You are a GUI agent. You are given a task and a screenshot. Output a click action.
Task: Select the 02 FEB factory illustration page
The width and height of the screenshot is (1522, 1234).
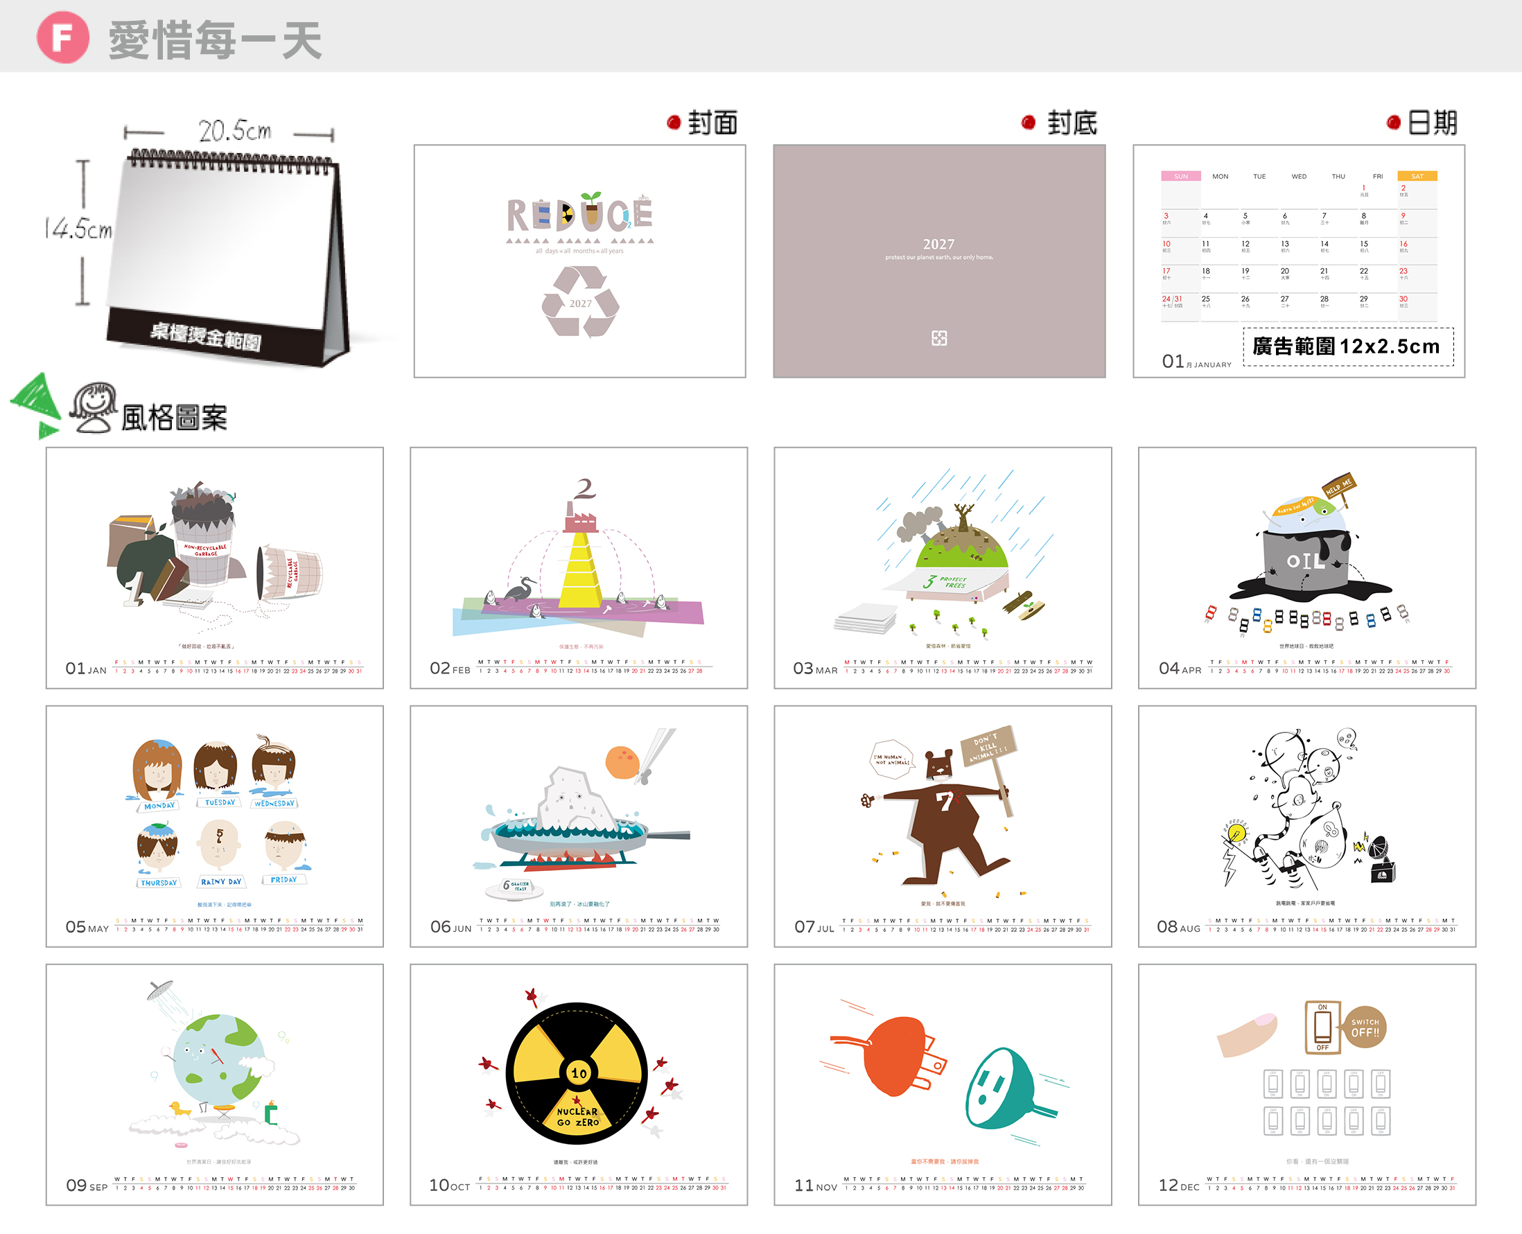point(579,568)
